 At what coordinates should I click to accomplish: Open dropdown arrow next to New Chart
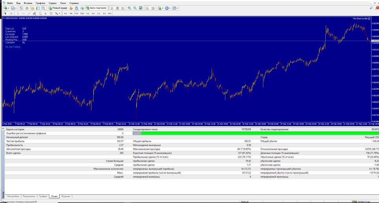point(8,8)
